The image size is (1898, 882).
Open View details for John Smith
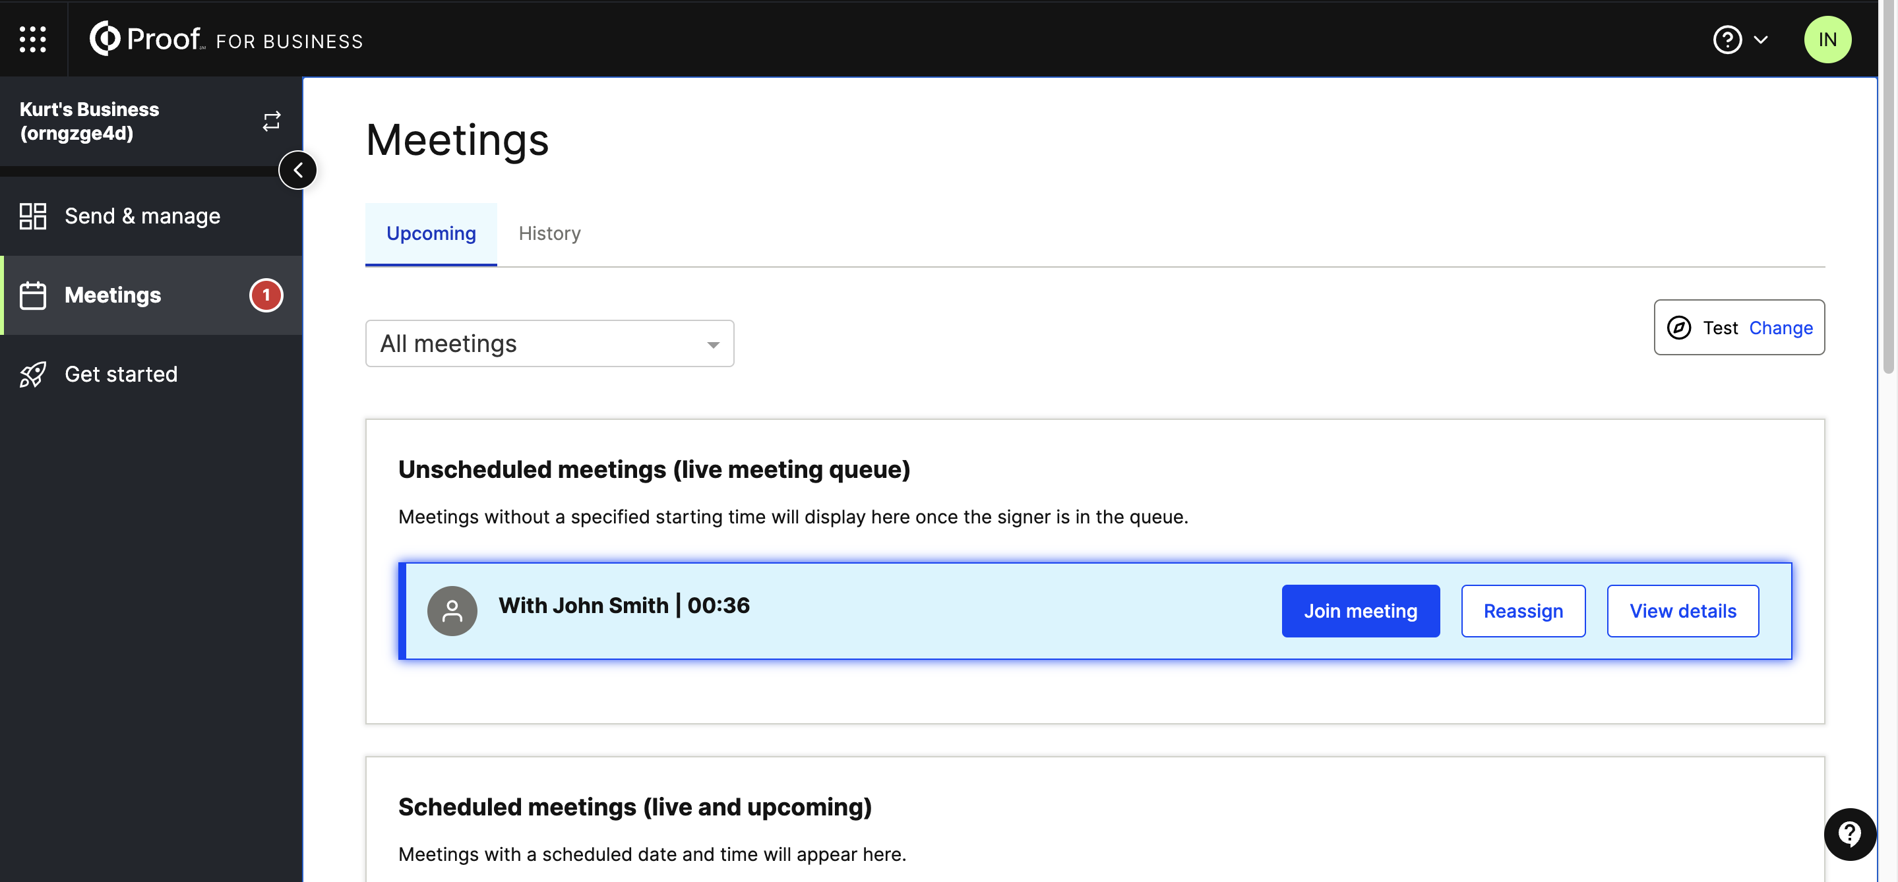(1682, 611)
